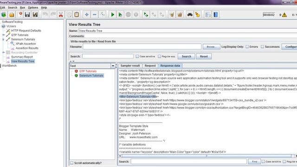
Task: Click the Help toolbar icon
Action: 215,14
